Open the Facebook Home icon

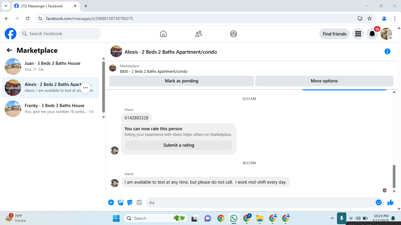click(x=163, y=34)
